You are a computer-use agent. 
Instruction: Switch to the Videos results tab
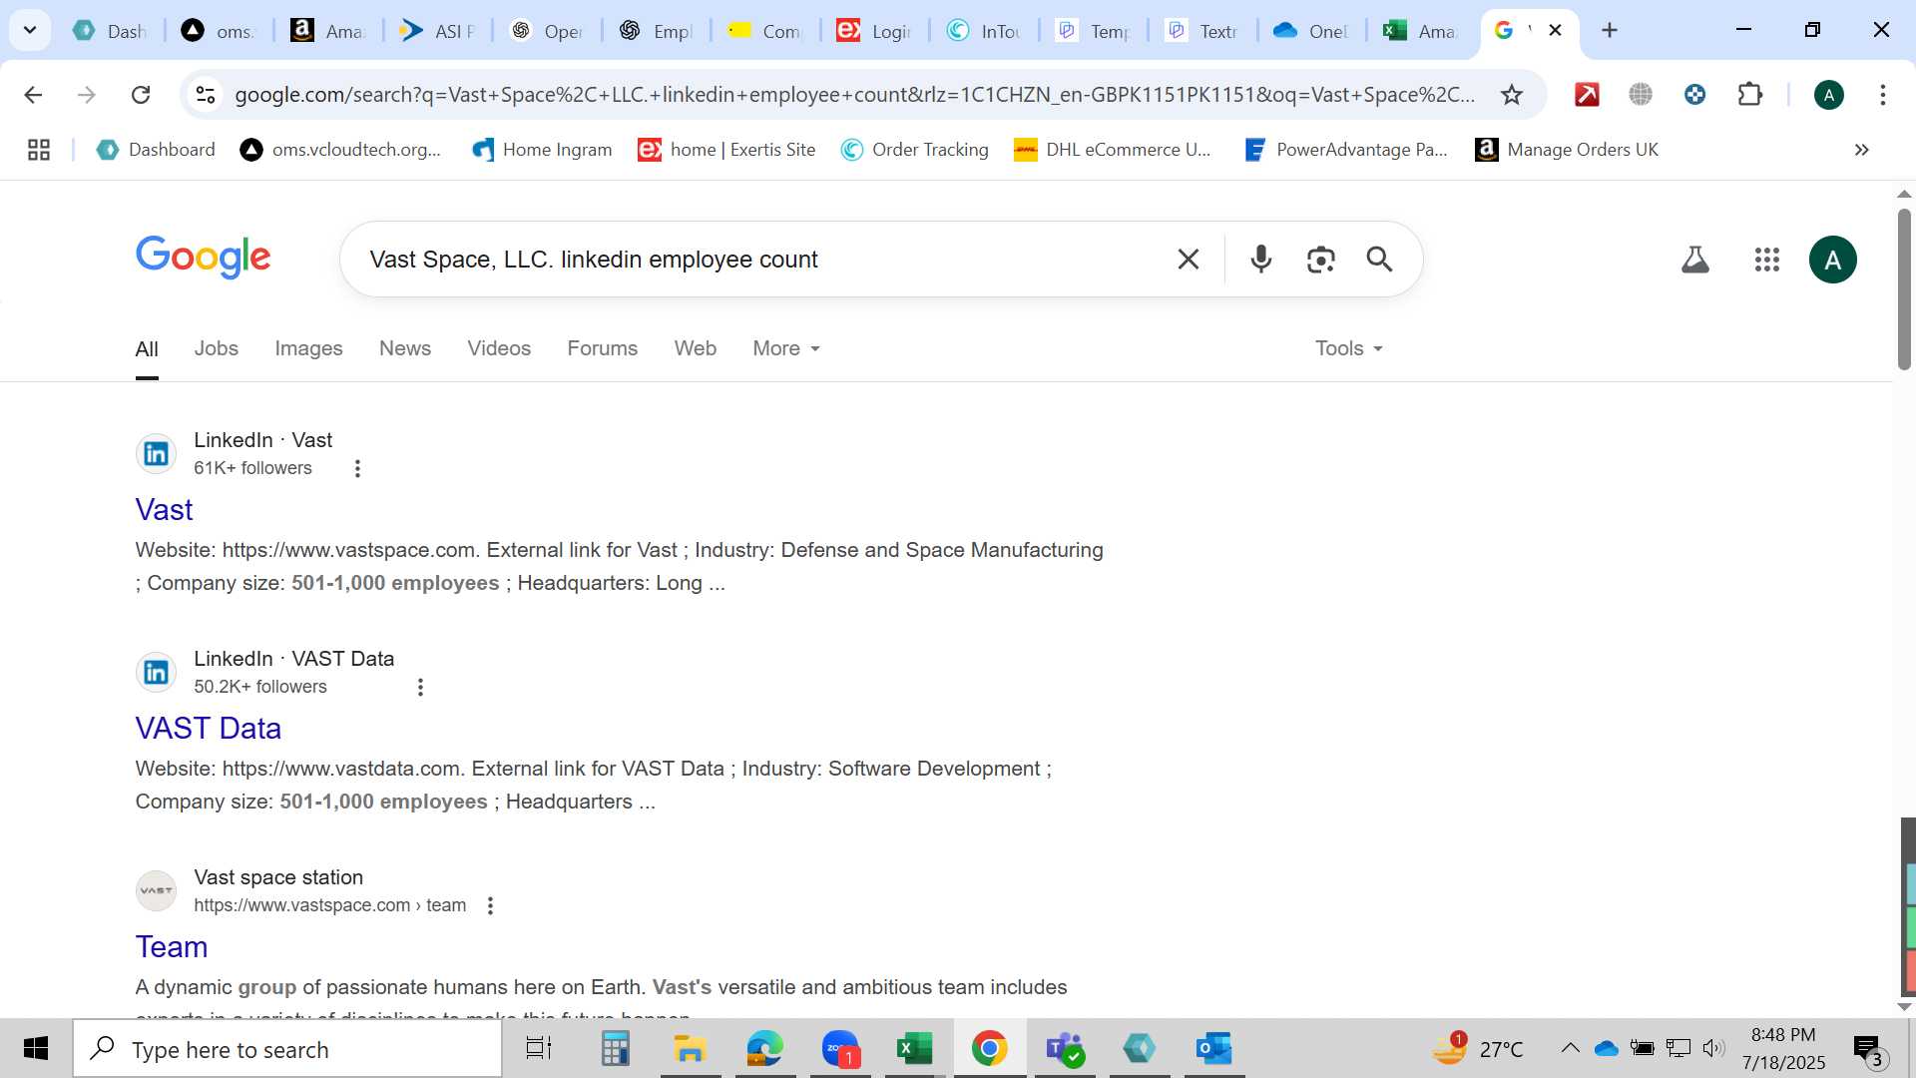pos(499,348)
